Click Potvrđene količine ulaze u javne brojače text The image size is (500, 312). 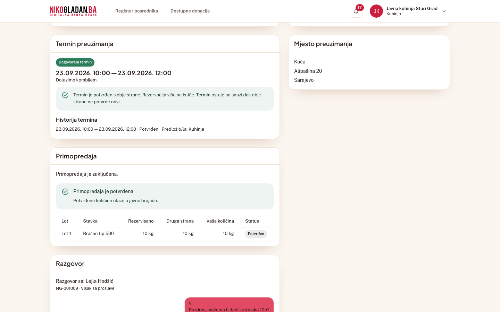click(x=116, y=201)
